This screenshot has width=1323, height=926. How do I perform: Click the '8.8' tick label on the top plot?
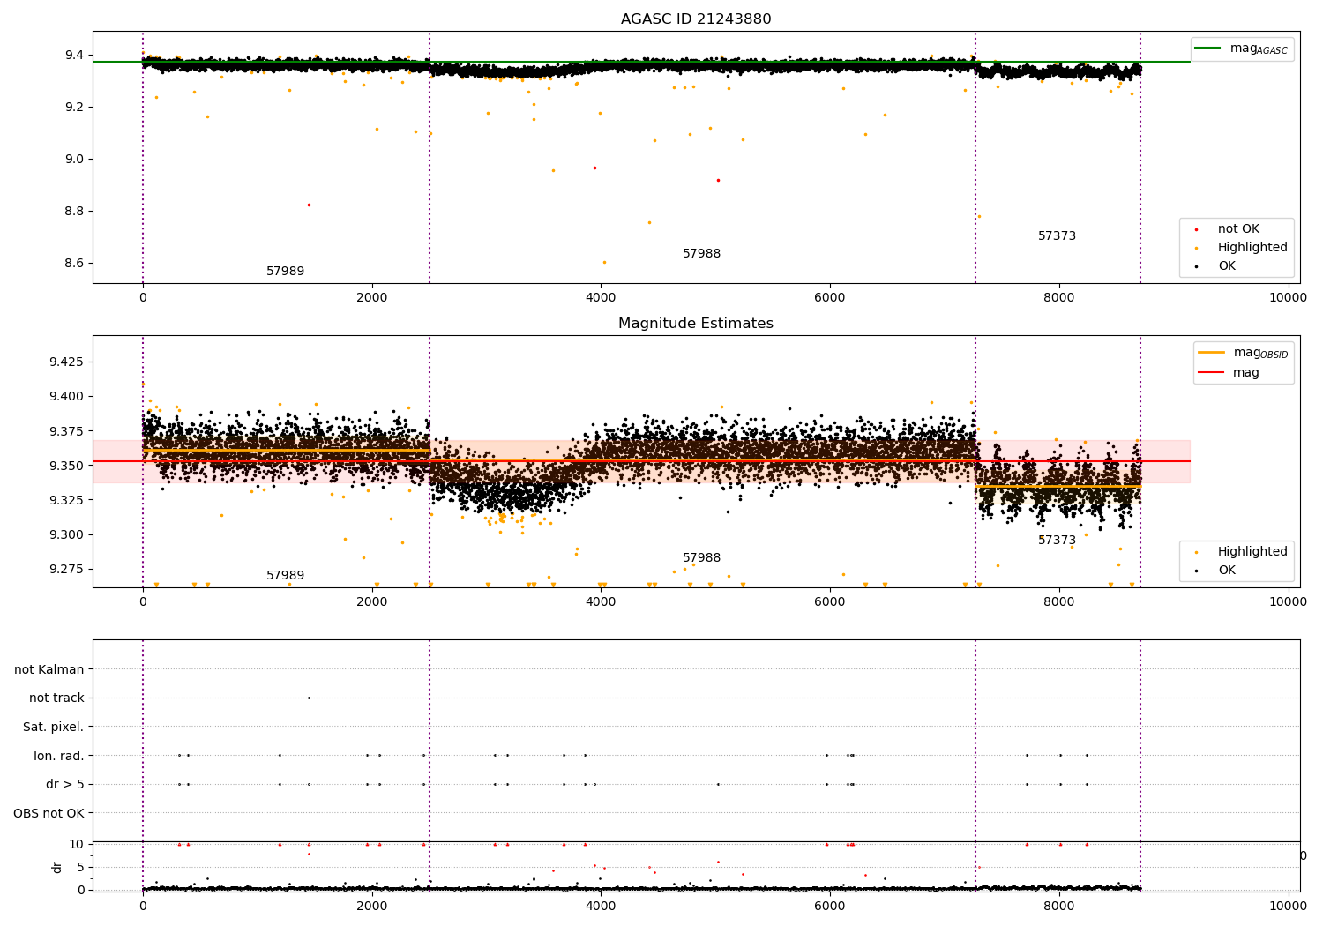coord(75,212)
